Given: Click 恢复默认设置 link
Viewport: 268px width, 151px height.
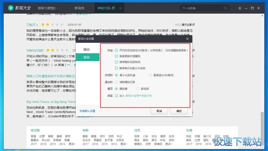Looking at the screenshot, I should (x=87, y=111).
